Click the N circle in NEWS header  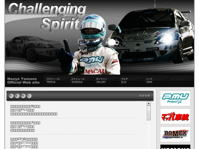click(x=11, y=96)
